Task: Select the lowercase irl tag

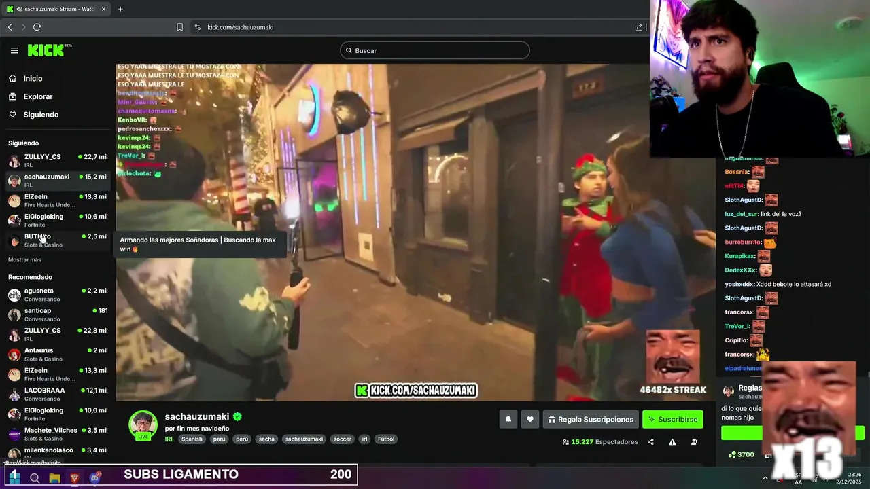Action: tap(364, 439)
